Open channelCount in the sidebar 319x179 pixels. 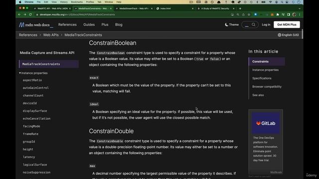pos(33,95)
